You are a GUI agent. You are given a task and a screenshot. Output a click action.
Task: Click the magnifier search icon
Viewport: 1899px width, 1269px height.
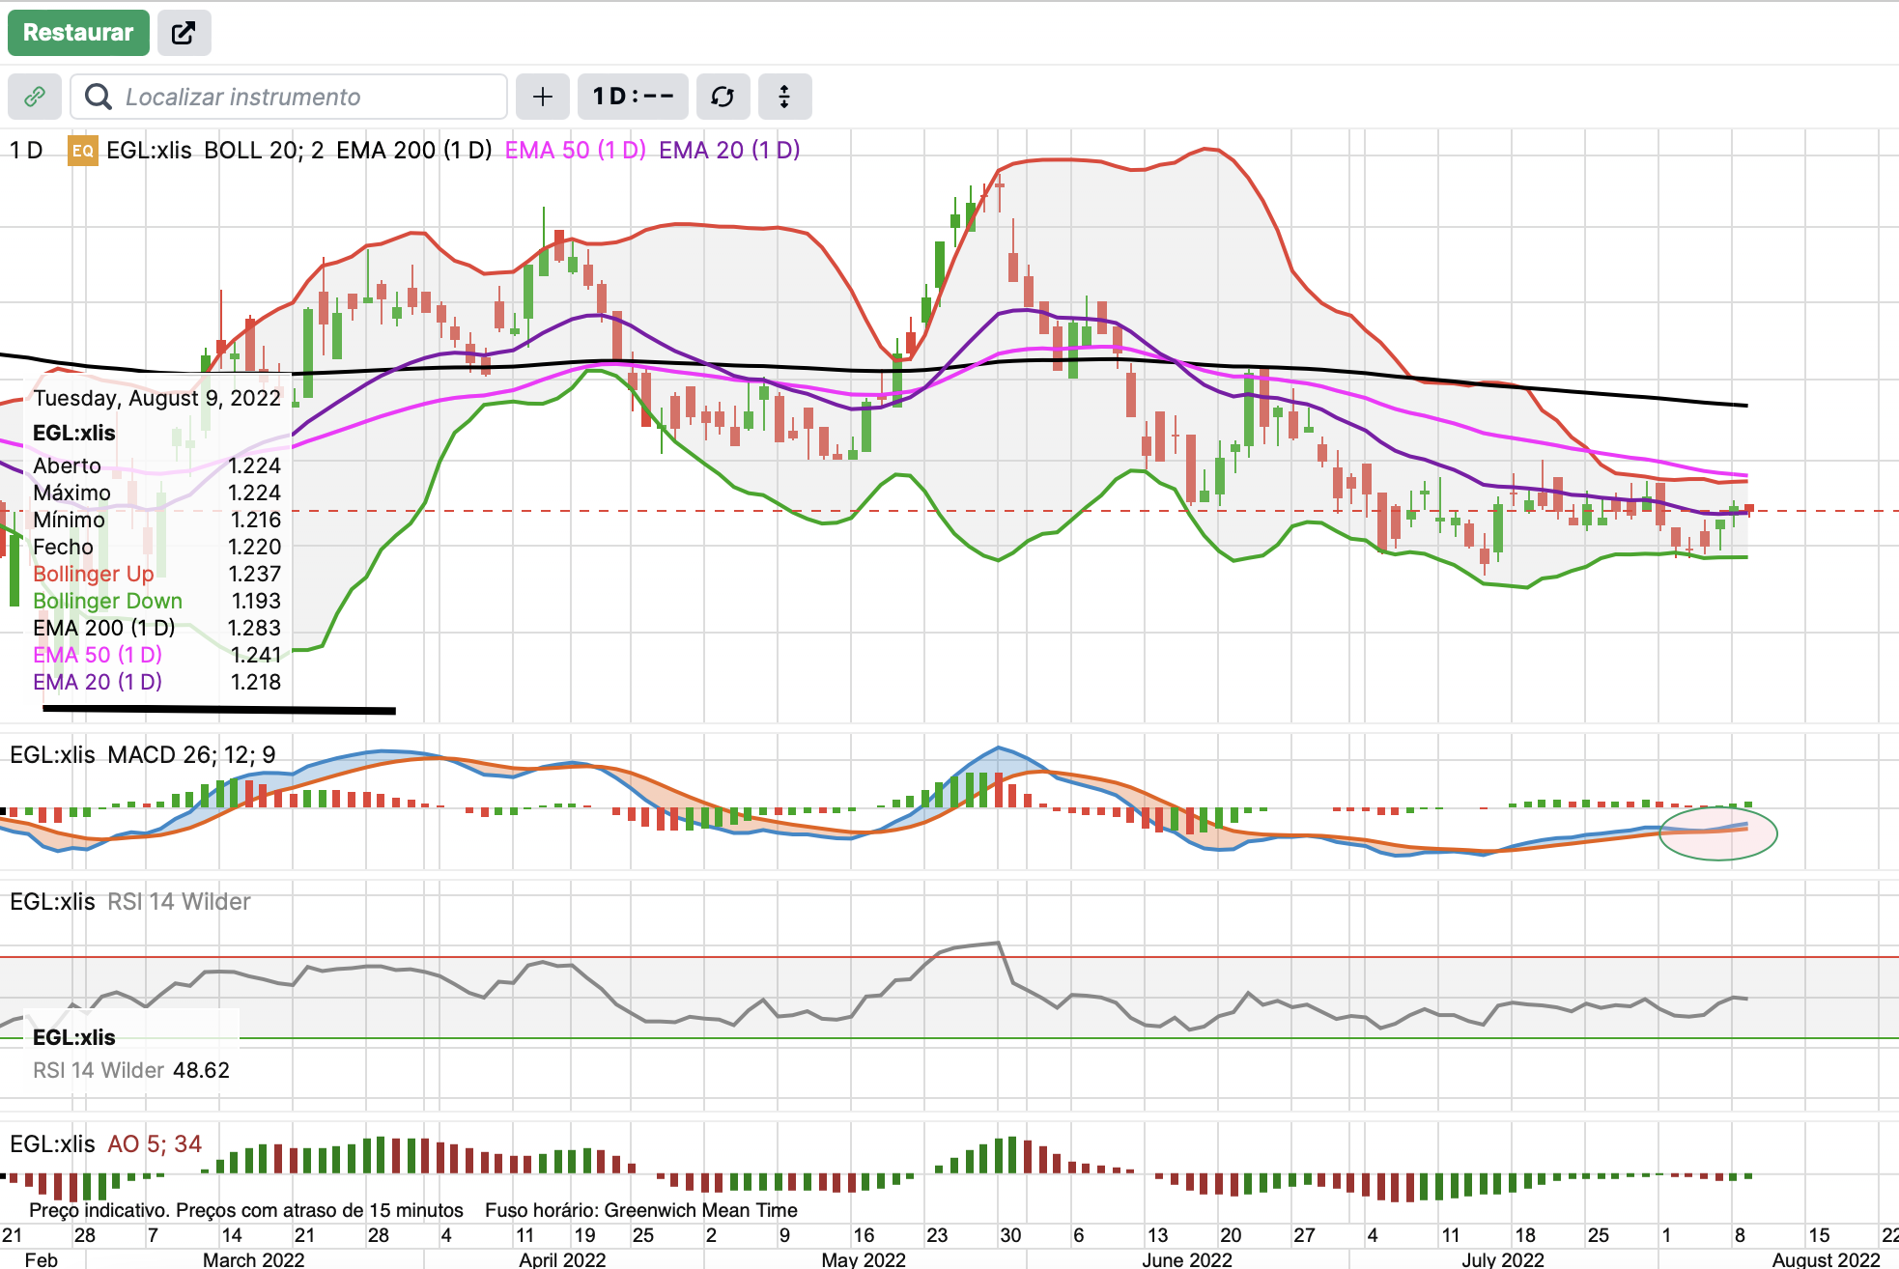pos(98,97)
